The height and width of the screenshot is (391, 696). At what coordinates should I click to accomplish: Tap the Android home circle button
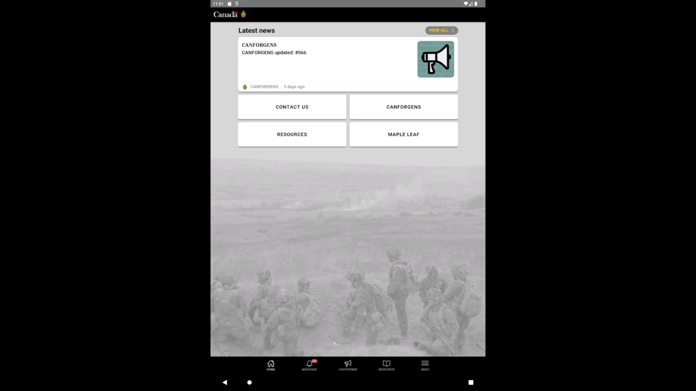(x=250, y=382)
